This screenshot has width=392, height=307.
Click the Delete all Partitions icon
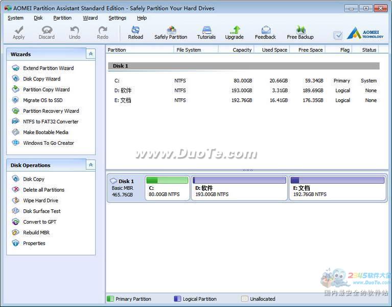[15, 190]
